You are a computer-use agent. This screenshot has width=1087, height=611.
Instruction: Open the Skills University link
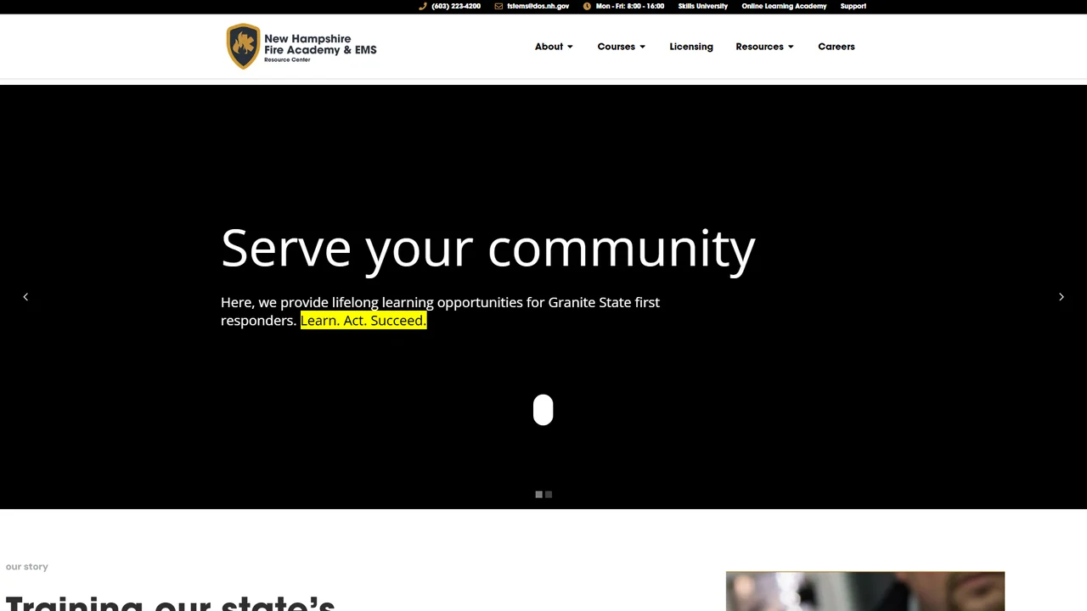coord(703,6)
